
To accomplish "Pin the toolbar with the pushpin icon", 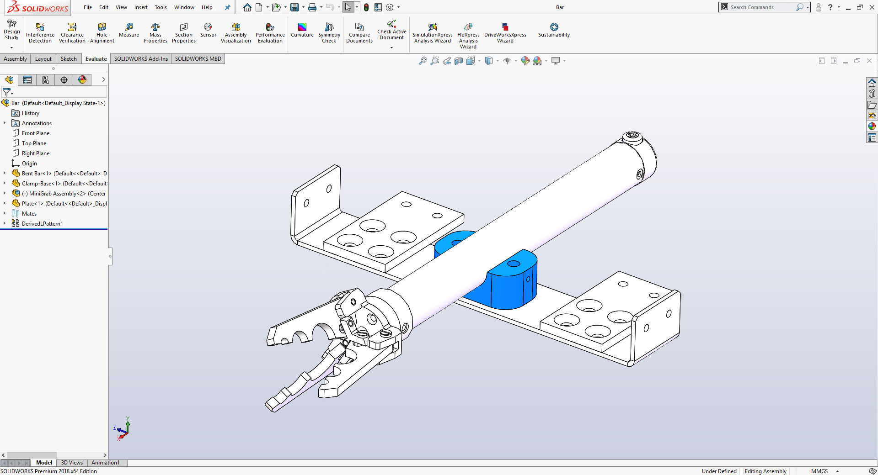I will (227, 7).
